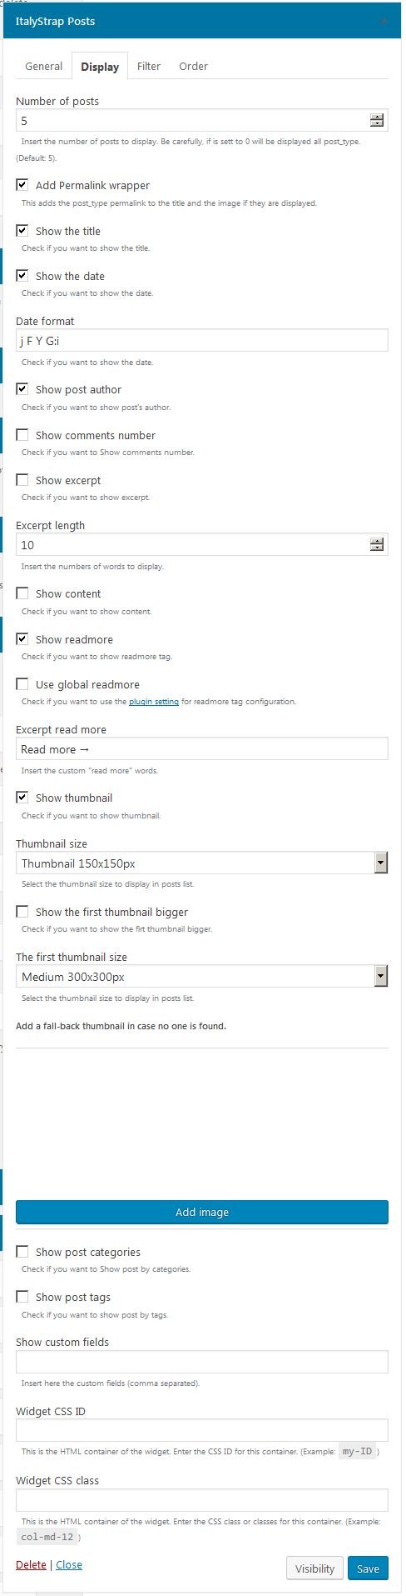Check Use global readmore option
The height and width of the screenshot is (1596, 406).
(x=22, y=684)
